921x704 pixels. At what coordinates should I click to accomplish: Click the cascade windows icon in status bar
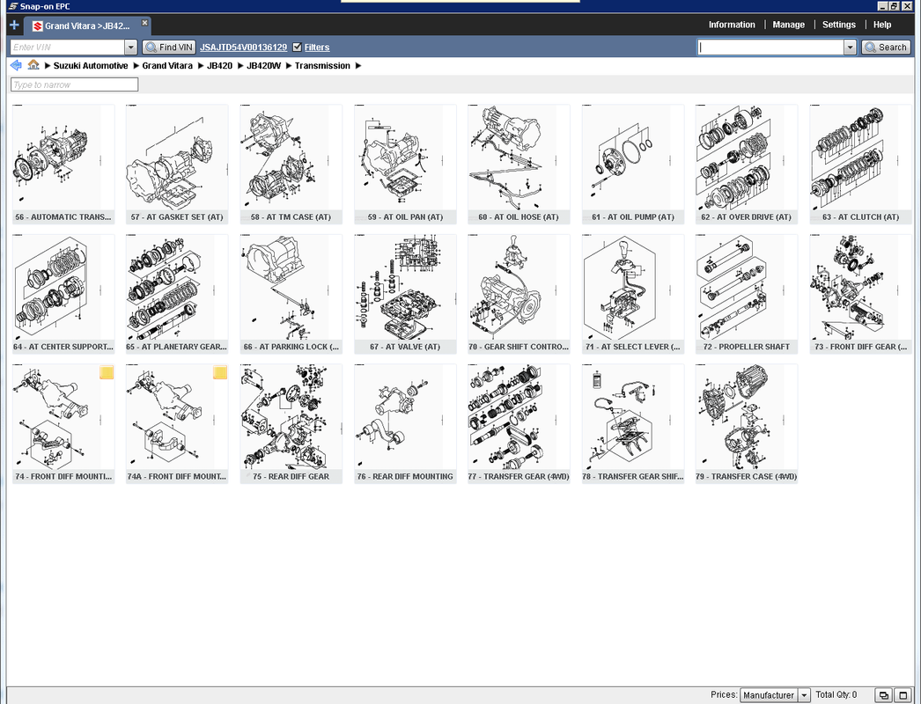pos(883,695)
